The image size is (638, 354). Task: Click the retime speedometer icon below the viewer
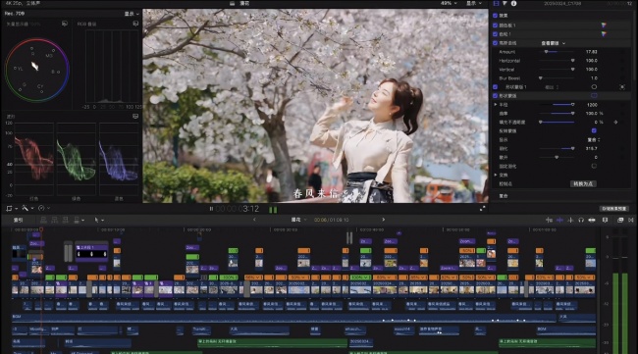click(x=41, y=208)
